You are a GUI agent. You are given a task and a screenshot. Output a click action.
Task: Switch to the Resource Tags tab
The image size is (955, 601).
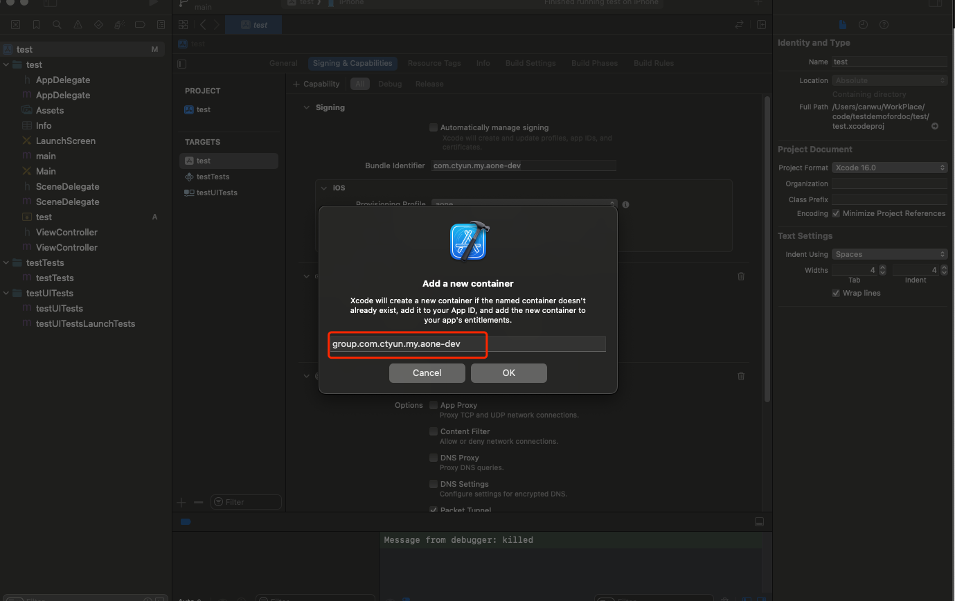point(434,63)
